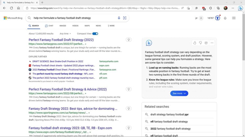Click the Bing sidebar icon in browser toolbar
The height and width of the screenshot is (137, 245).
click(x=240, y=8)
